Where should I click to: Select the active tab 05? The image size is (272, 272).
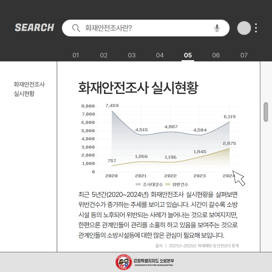[x=188, y=55]
